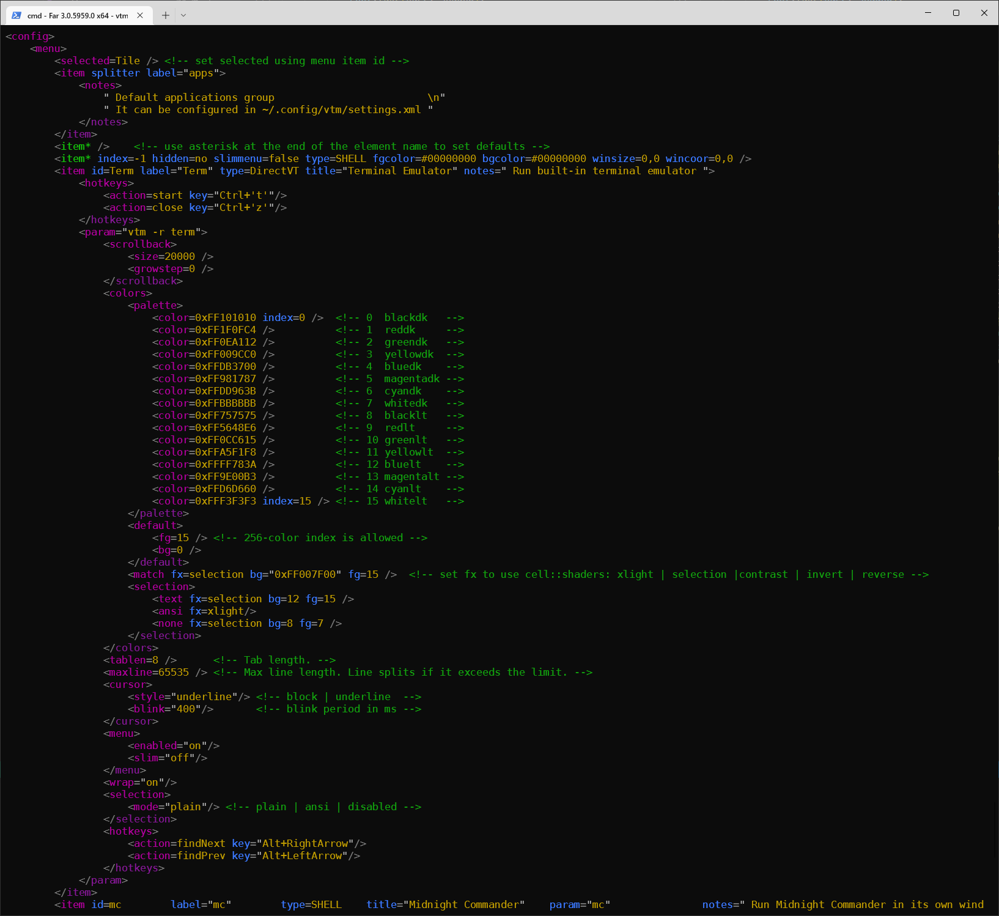Click the winsize=0,0 attribute
999x916 pixels.
point(626,159)
